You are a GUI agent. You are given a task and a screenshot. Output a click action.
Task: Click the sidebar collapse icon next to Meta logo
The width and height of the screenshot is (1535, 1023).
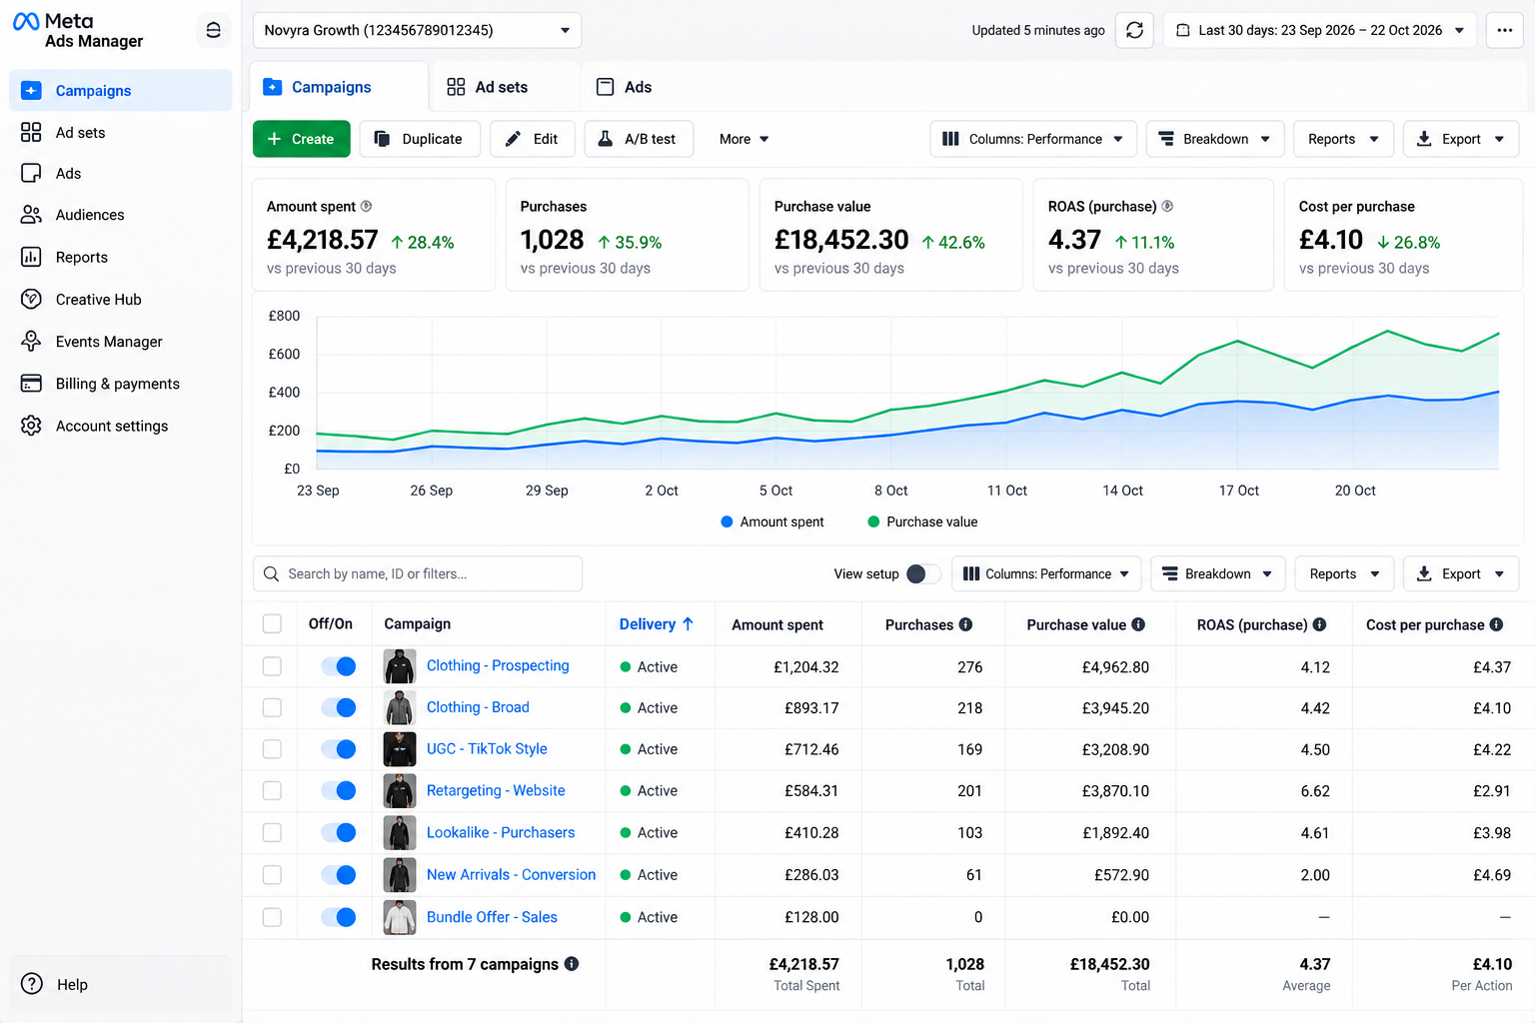pos(213,30)
